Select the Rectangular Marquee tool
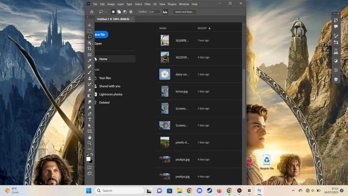348x196 pixels. [x=89, y=31]
